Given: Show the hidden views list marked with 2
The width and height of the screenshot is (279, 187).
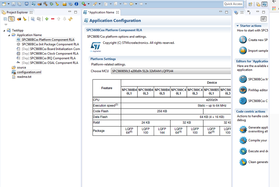Looking at the screenshot, I should point(249,12).
